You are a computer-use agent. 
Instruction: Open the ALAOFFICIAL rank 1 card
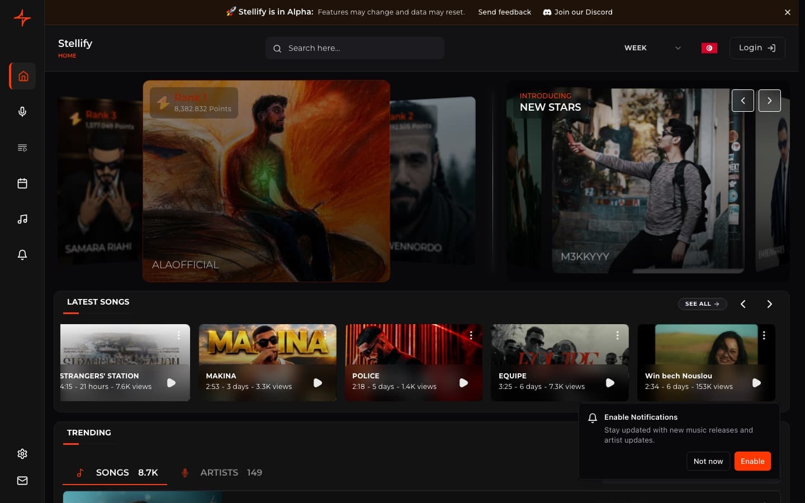pos(266,181)
